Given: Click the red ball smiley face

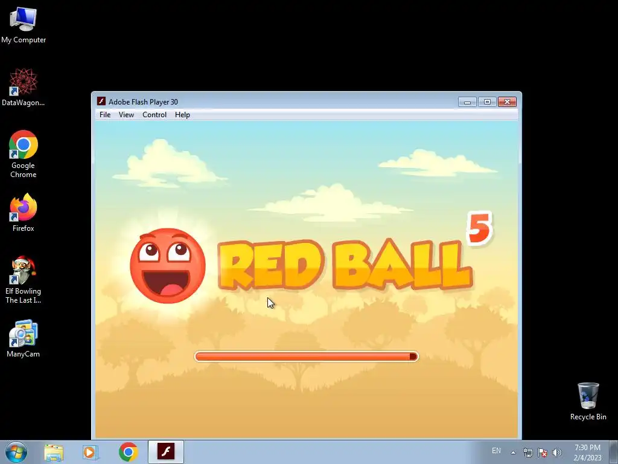Looking at the screenshot, I should [168, 266].
